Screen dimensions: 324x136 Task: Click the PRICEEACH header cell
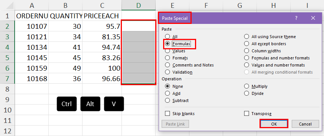pyautogui.click(x=102, y=16)
